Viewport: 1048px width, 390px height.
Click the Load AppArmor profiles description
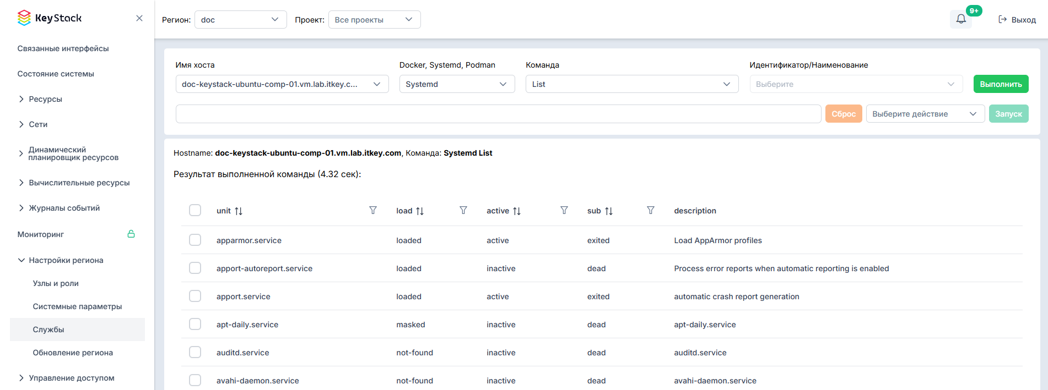point(718,240)
